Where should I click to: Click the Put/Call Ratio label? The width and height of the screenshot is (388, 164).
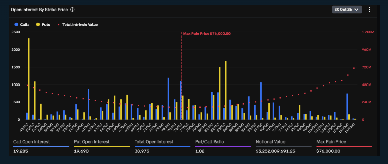(210, 142)
